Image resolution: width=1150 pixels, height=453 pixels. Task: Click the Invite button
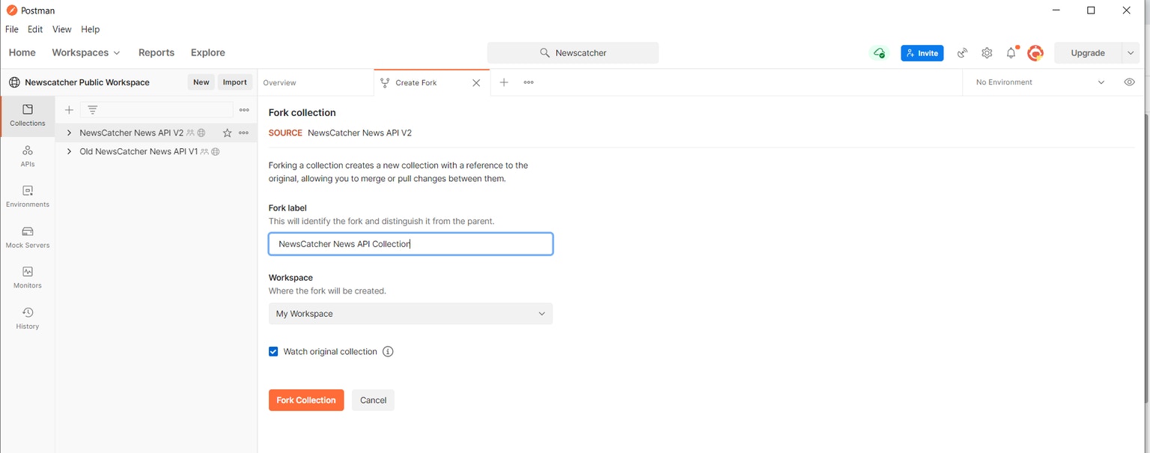[922, 53]
